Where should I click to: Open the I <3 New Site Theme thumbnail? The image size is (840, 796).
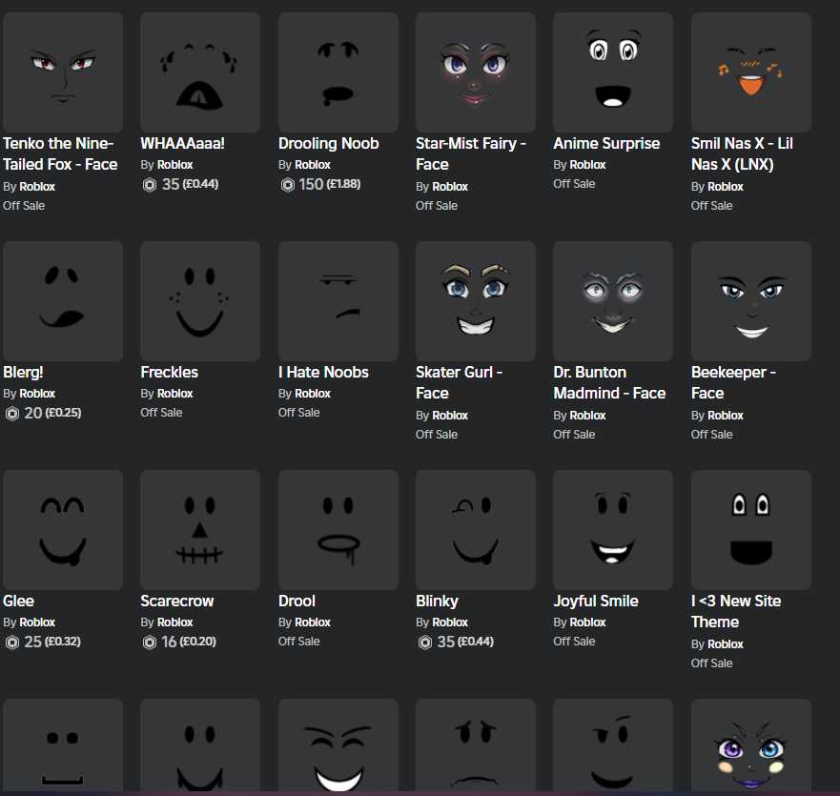click(751, 530)
